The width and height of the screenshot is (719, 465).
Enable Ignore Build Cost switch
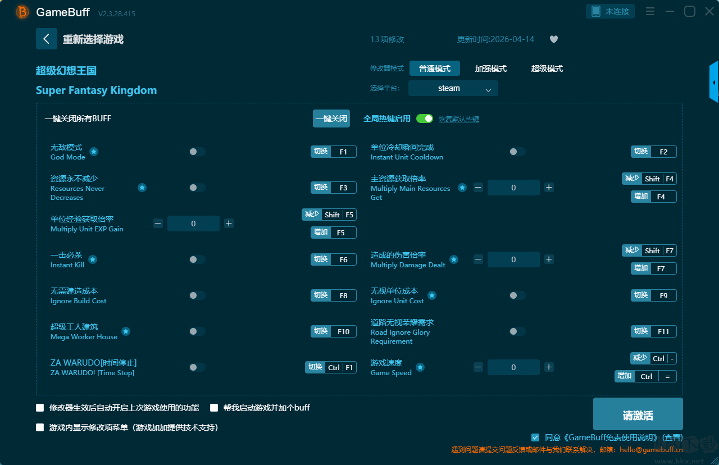click(x=197, y=295)
